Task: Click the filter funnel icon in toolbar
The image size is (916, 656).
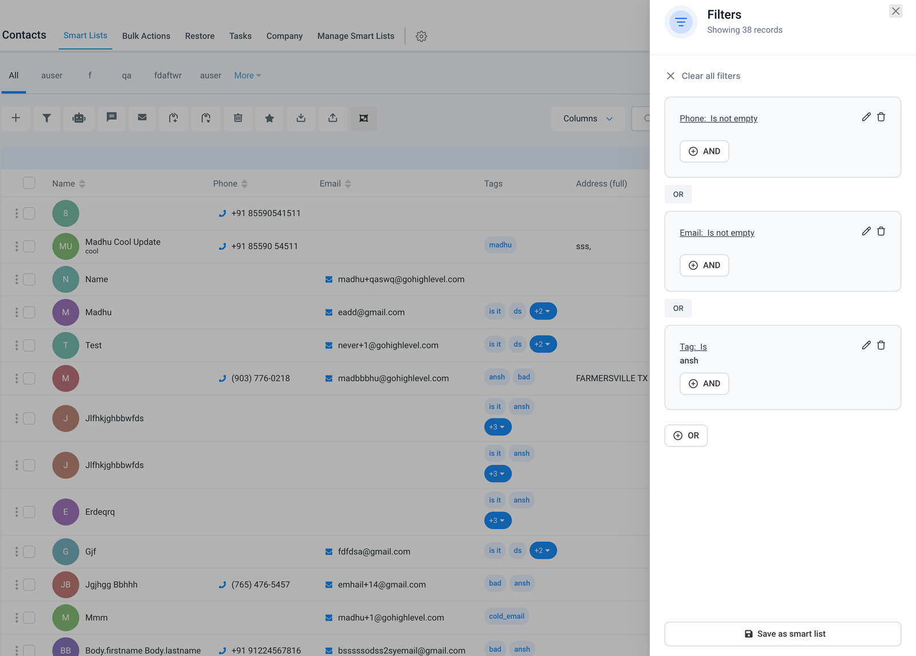Action: point(47,118)
